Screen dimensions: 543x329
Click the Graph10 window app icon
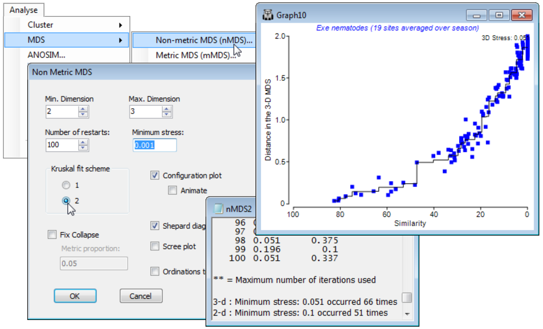(268, 15)
